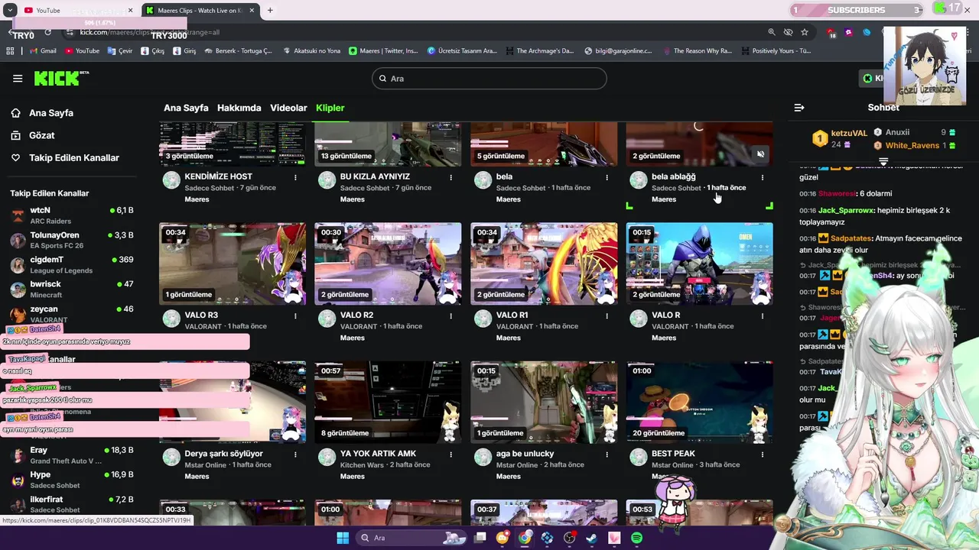Switch to Ana Sayfa channel tab
Viewport: 979px width, 550px height.
pyautogui.click(x=186, y=108)
